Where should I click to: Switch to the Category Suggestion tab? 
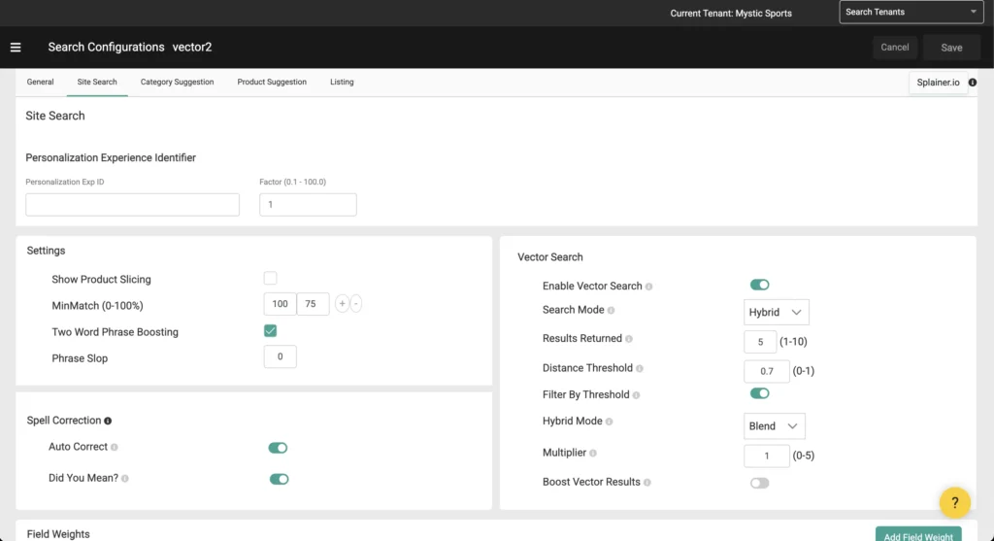[x=177, y=83]
